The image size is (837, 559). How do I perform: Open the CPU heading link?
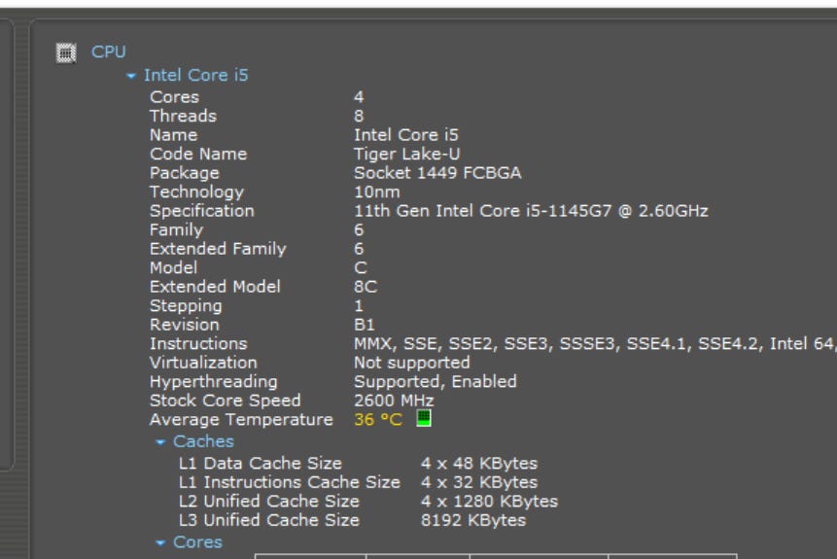pyautogui.click(x=108, y=52)
